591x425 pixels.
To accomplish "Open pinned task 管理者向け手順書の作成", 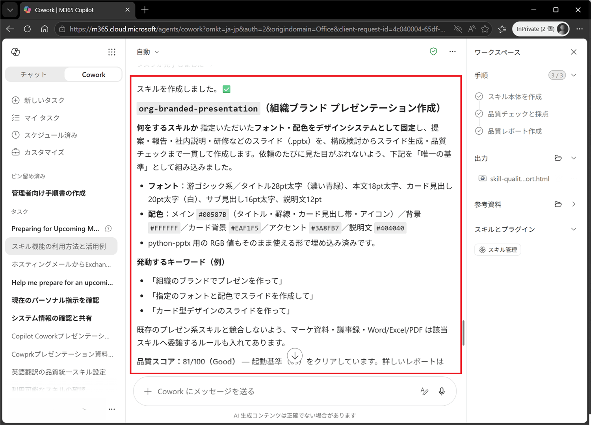I will click(x=48, y=193).
